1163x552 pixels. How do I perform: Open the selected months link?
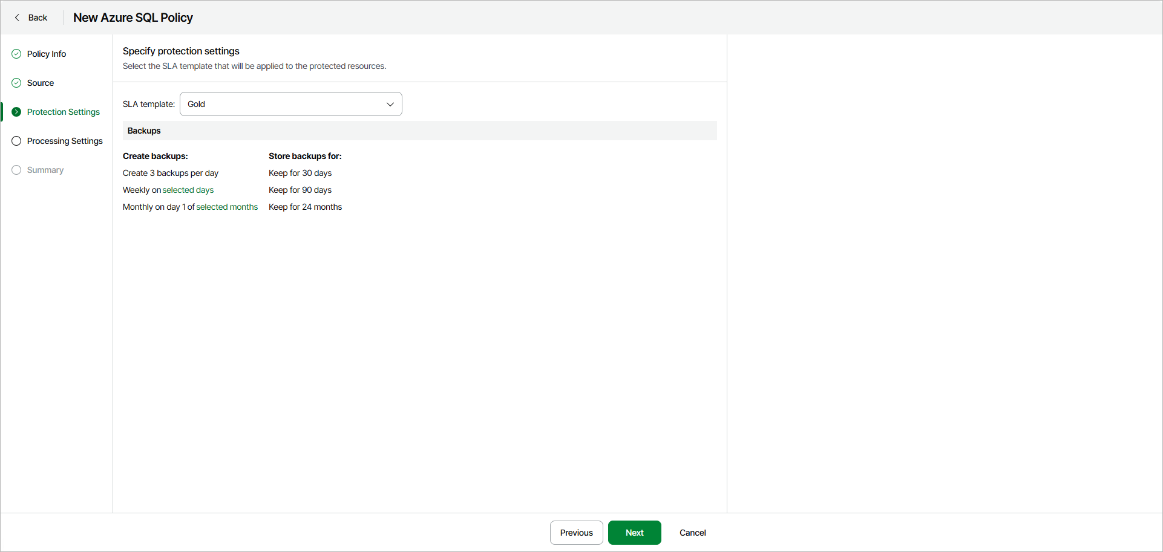(x=227, y=207)
